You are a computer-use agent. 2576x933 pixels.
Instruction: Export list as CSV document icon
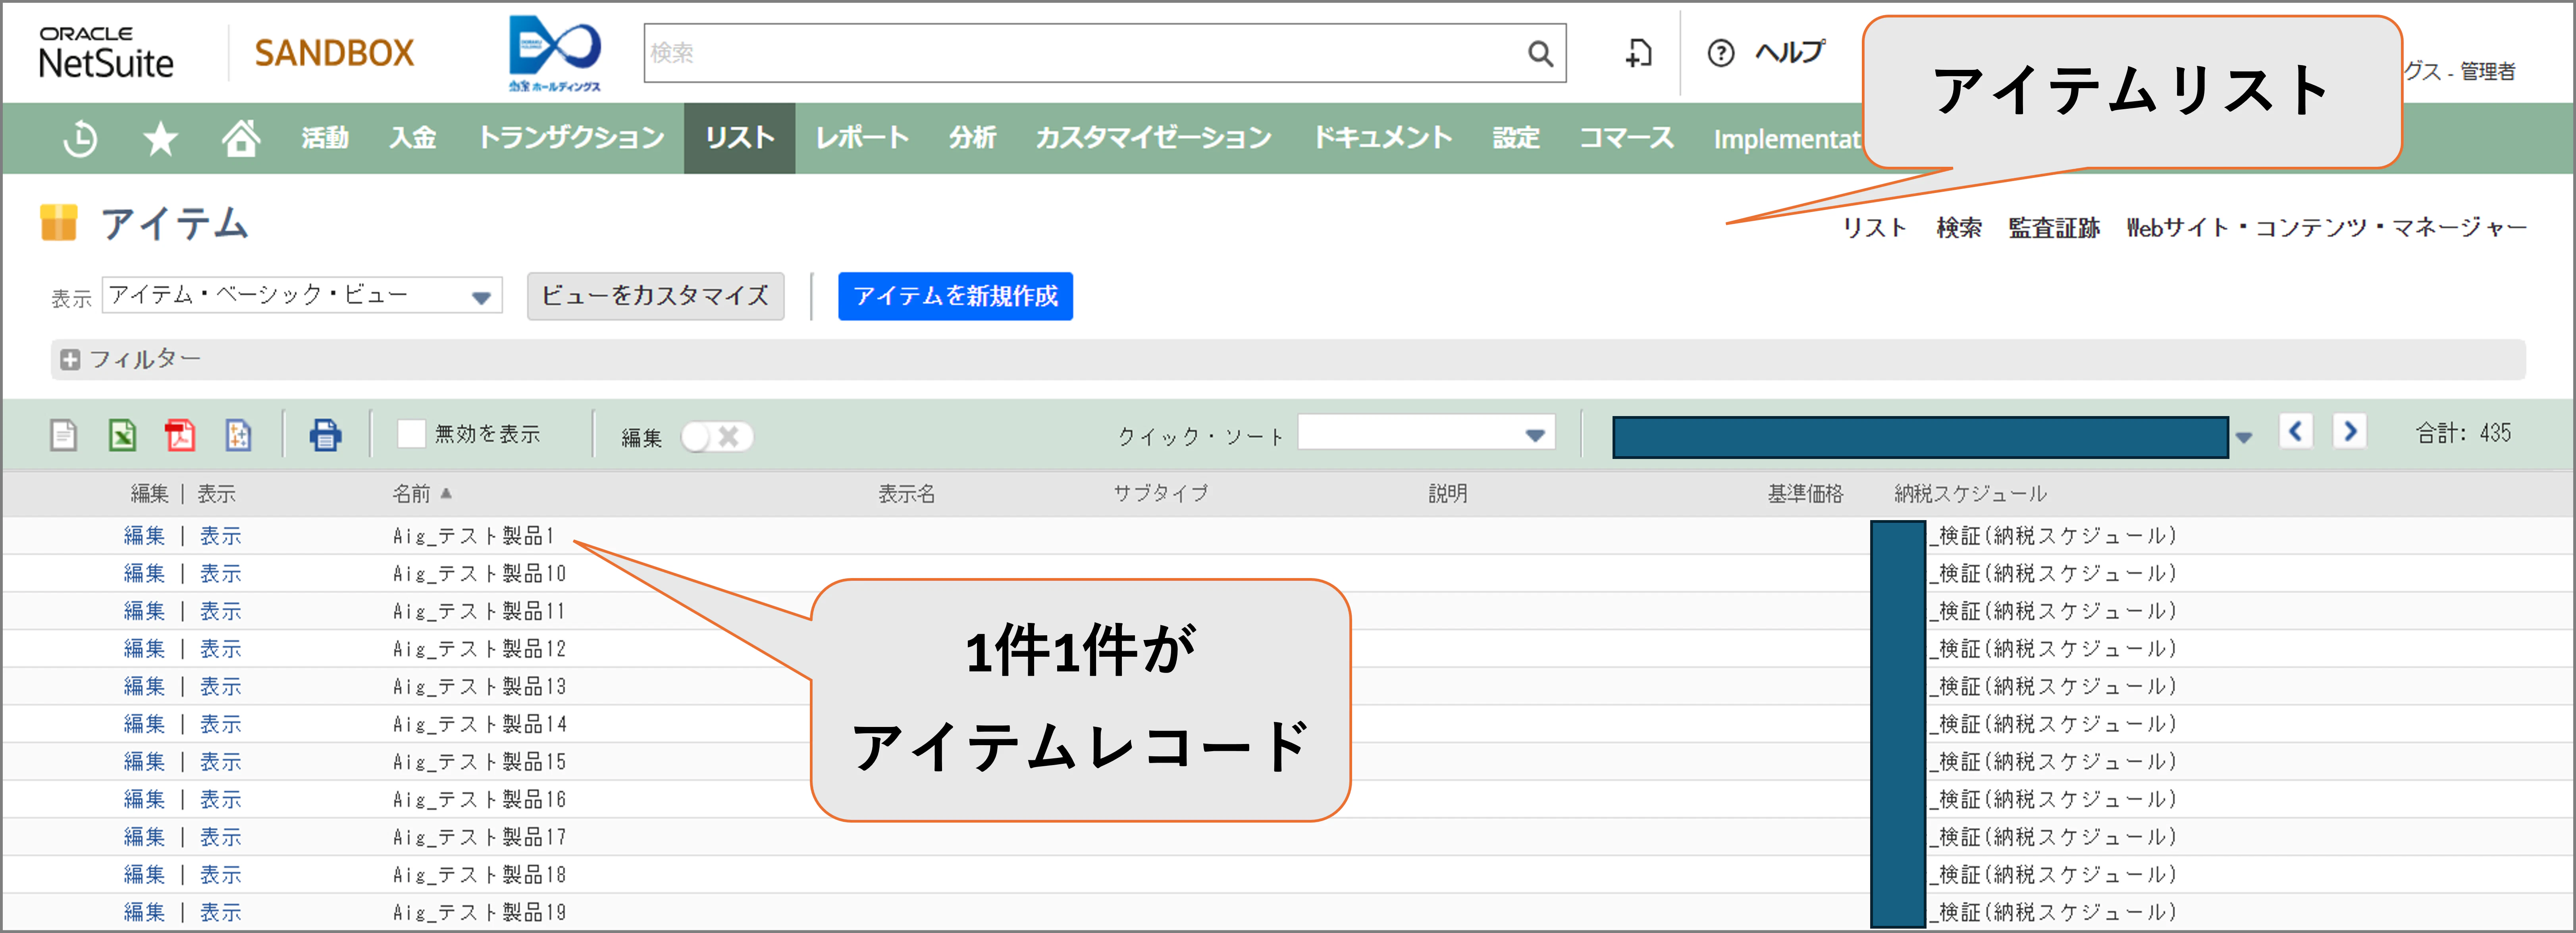pos(64,435)
